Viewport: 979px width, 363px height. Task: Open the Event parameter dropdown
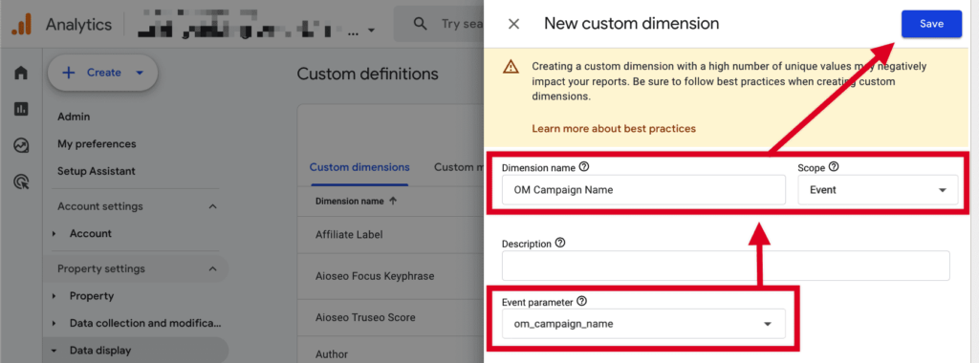[643, 324]
